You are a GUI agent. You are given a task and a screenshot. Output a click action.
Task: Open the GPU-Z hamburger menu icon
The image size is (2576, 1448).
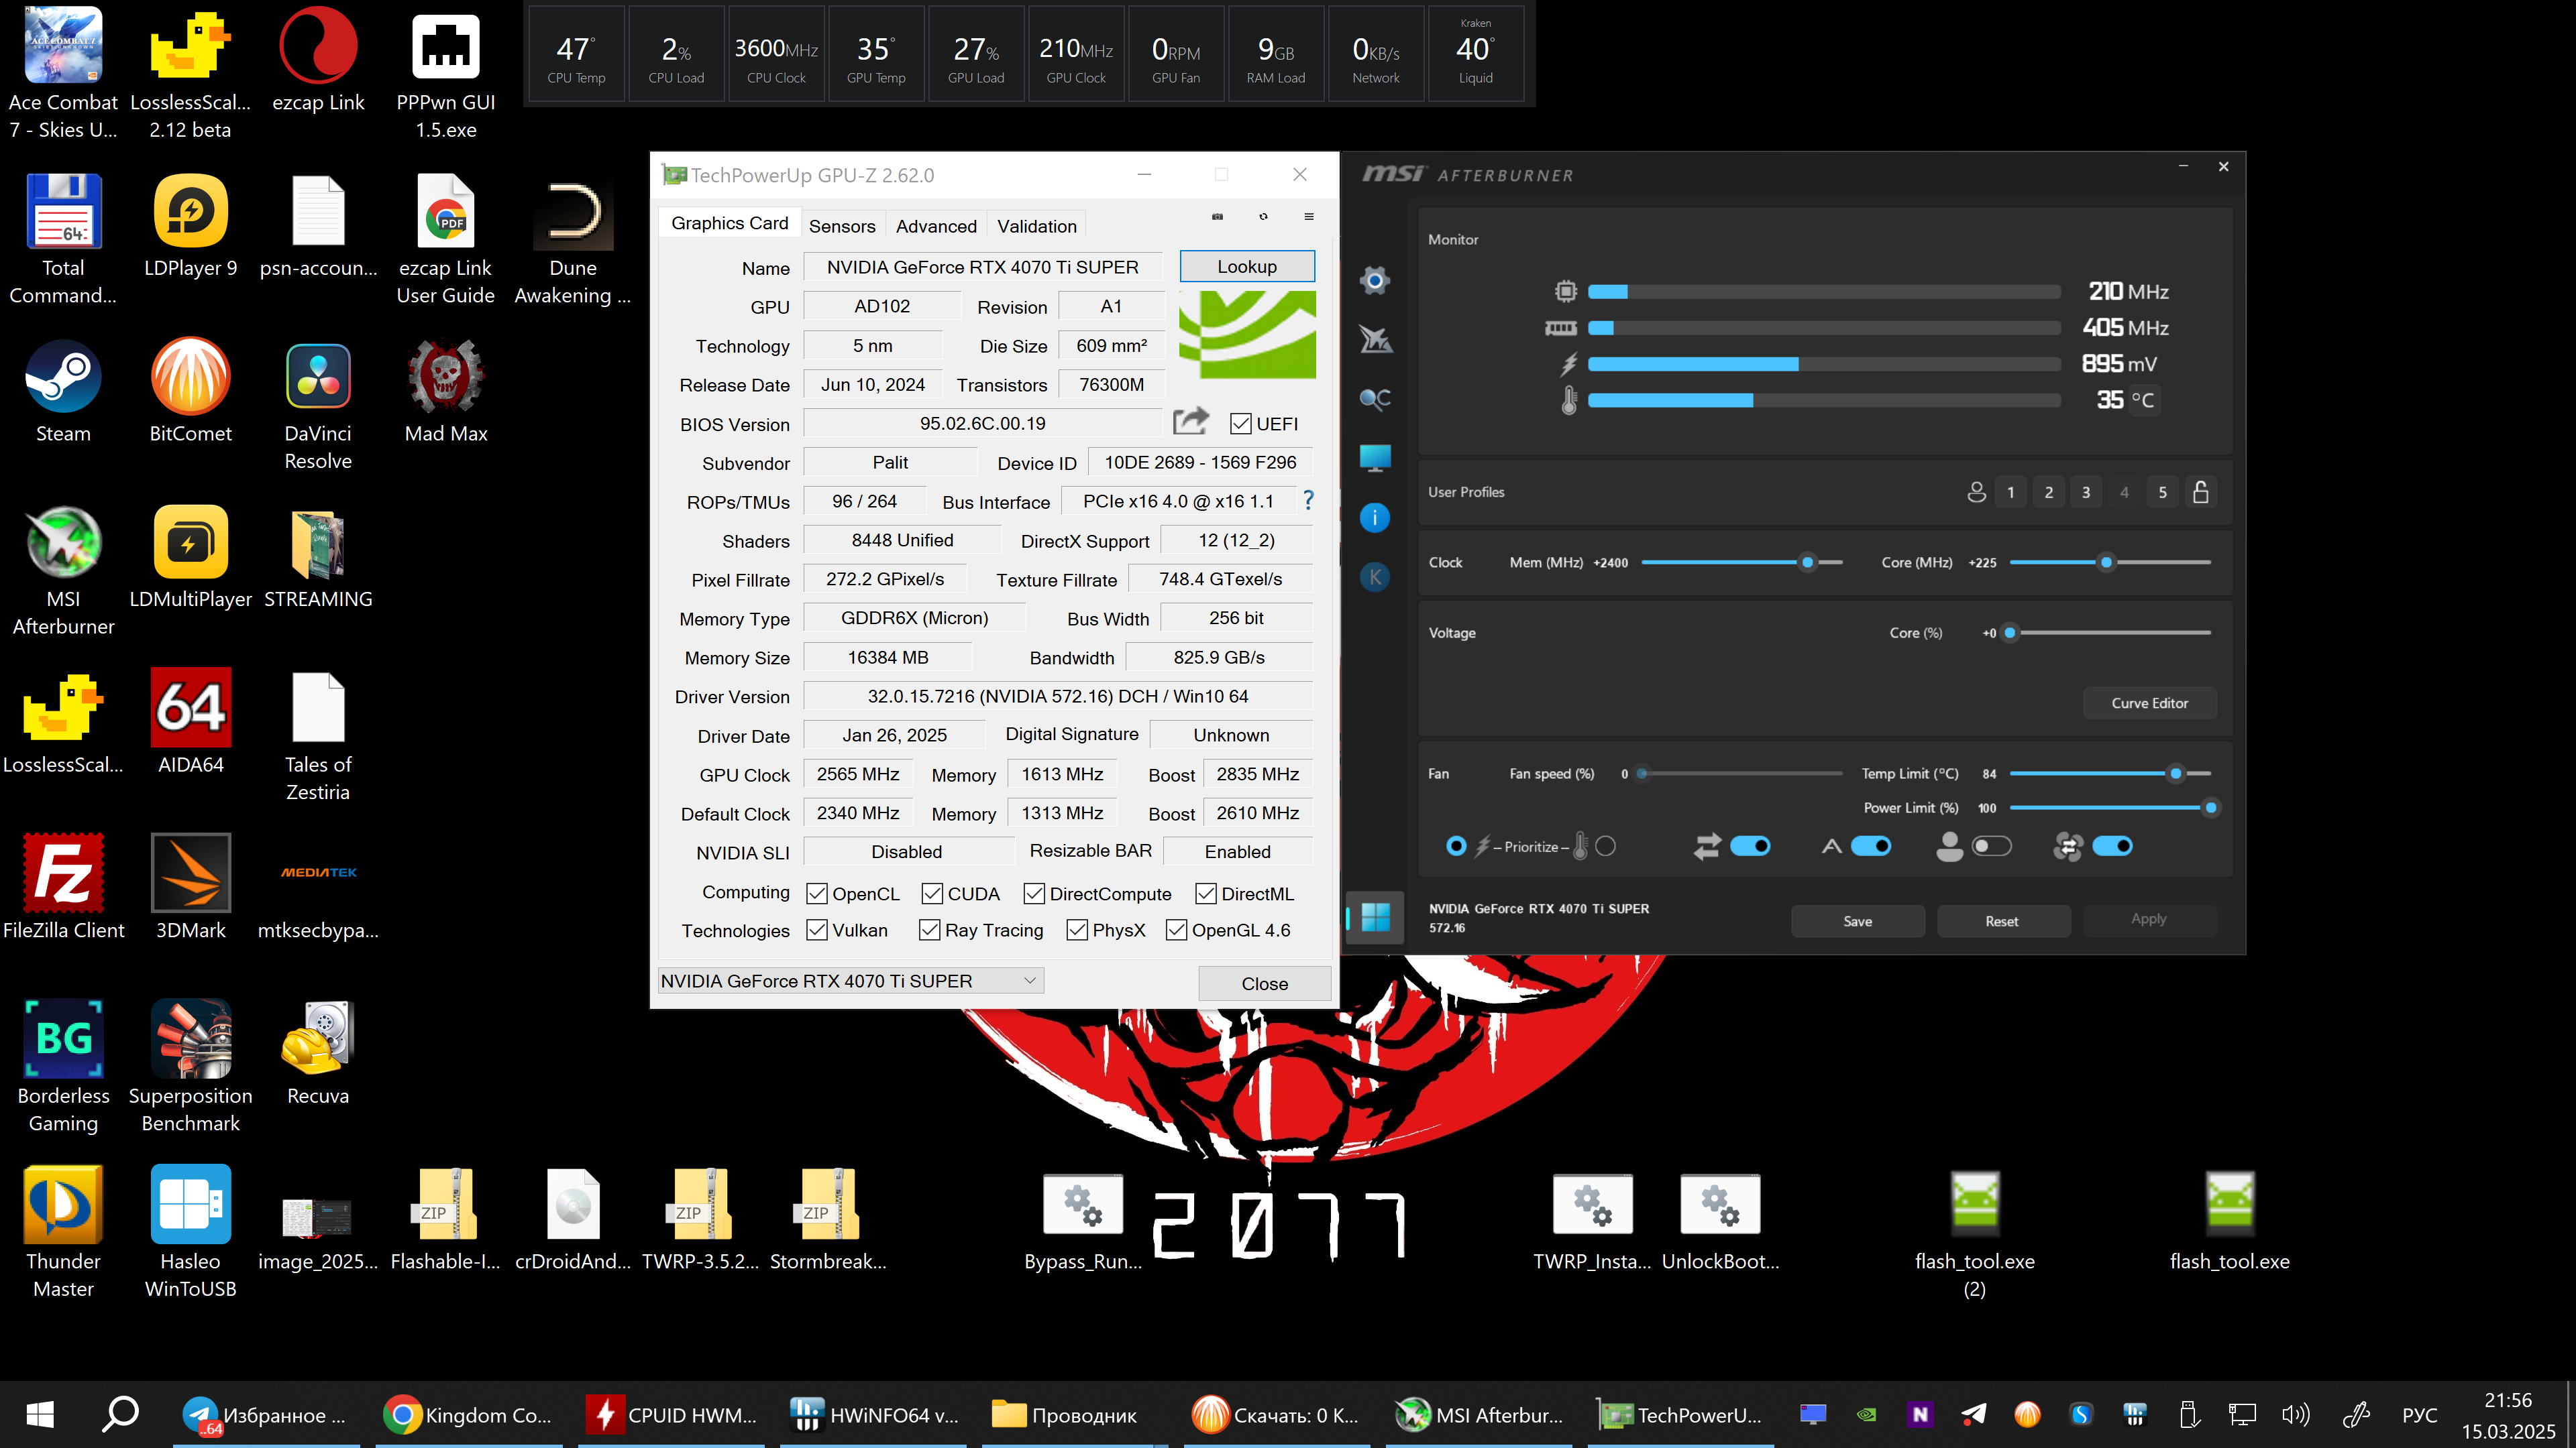(1308, 217)
